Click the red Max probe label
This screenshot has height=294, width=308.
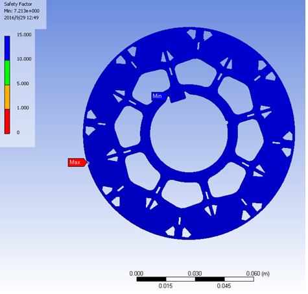pyautogui.click(x=77, y=162)
